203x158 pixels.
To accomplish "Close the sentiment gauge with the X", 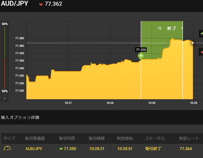I will pyautogui.click(x=5, y=98).
